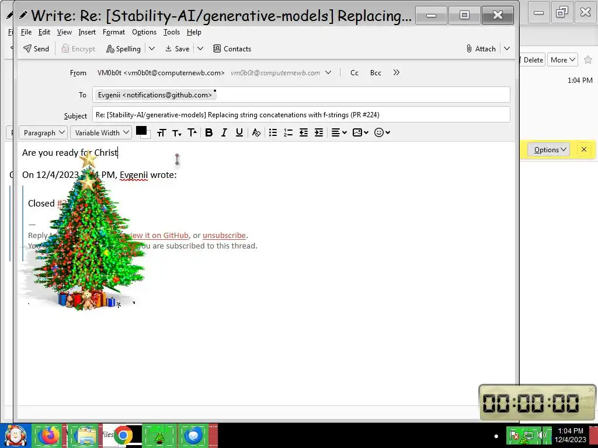Expand the Save options dropdown arrow
This screenshot has width=598, height=448.
coord(200,49)
